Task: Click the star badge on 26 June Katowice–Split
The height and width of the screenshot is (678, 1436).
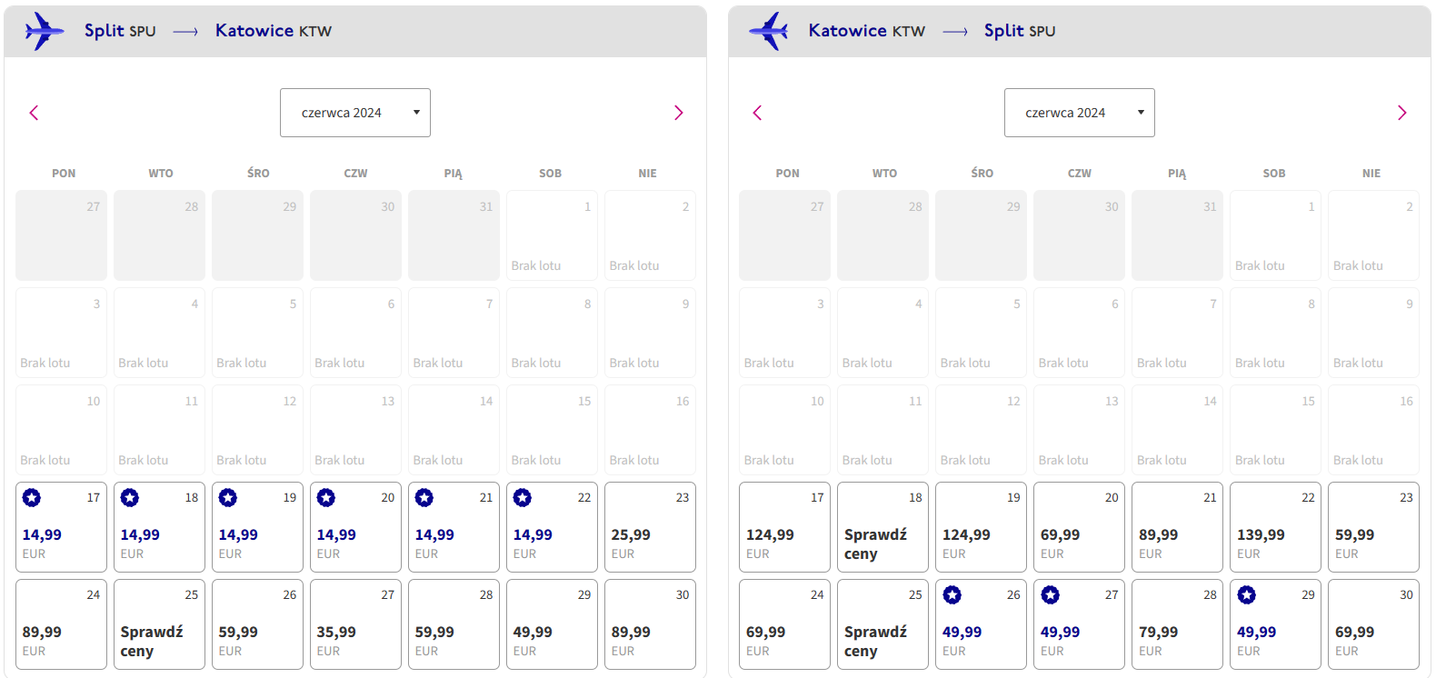Action: 952,595
